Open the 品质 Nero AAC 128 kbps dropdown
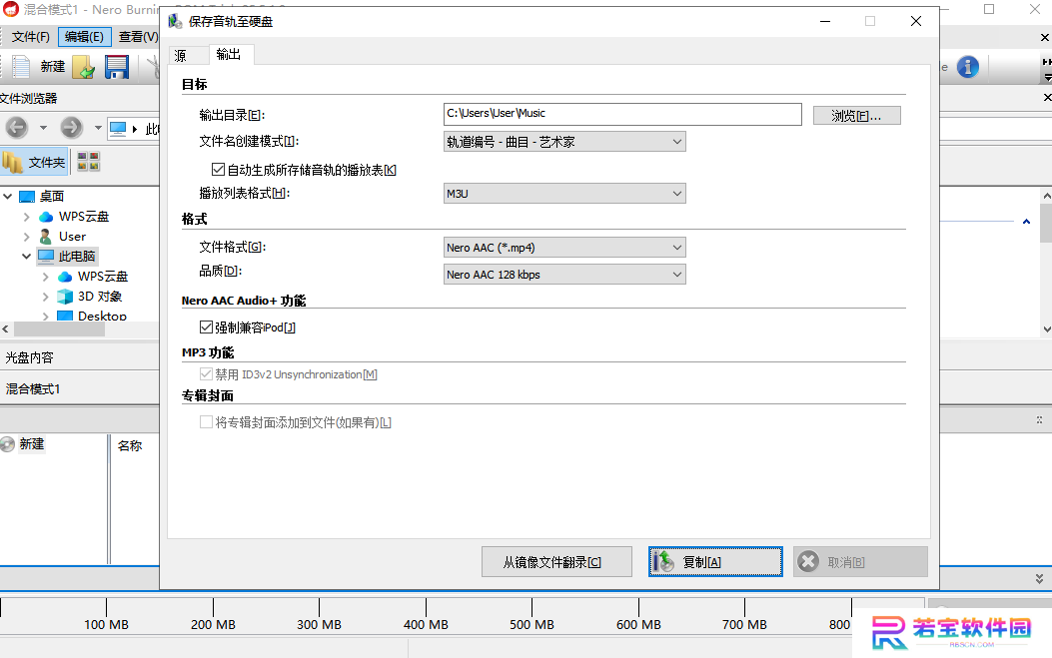1052x658 pixels. (564, 275)
